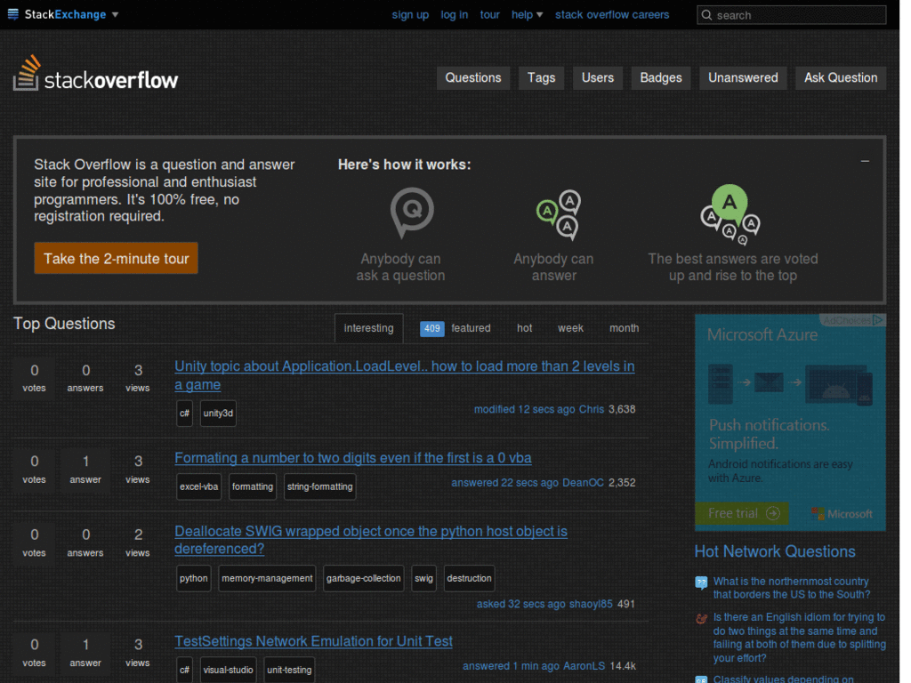
Task: Select the featured tab
Action: tap(471, 328)
